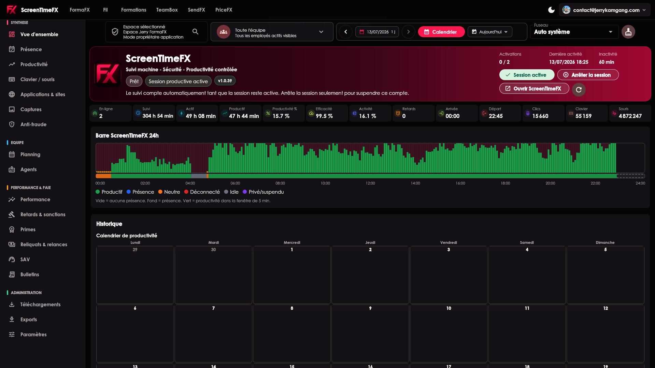The image size is (655, 368).
Task: Open the Fil menu item
Action: (105, 10)
